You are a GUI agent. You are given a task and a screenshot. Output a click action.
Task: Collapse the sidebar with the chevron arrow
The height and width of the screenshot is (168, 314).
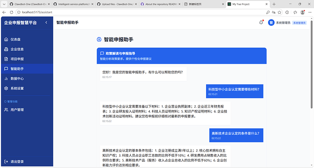(x=46, y=23)
